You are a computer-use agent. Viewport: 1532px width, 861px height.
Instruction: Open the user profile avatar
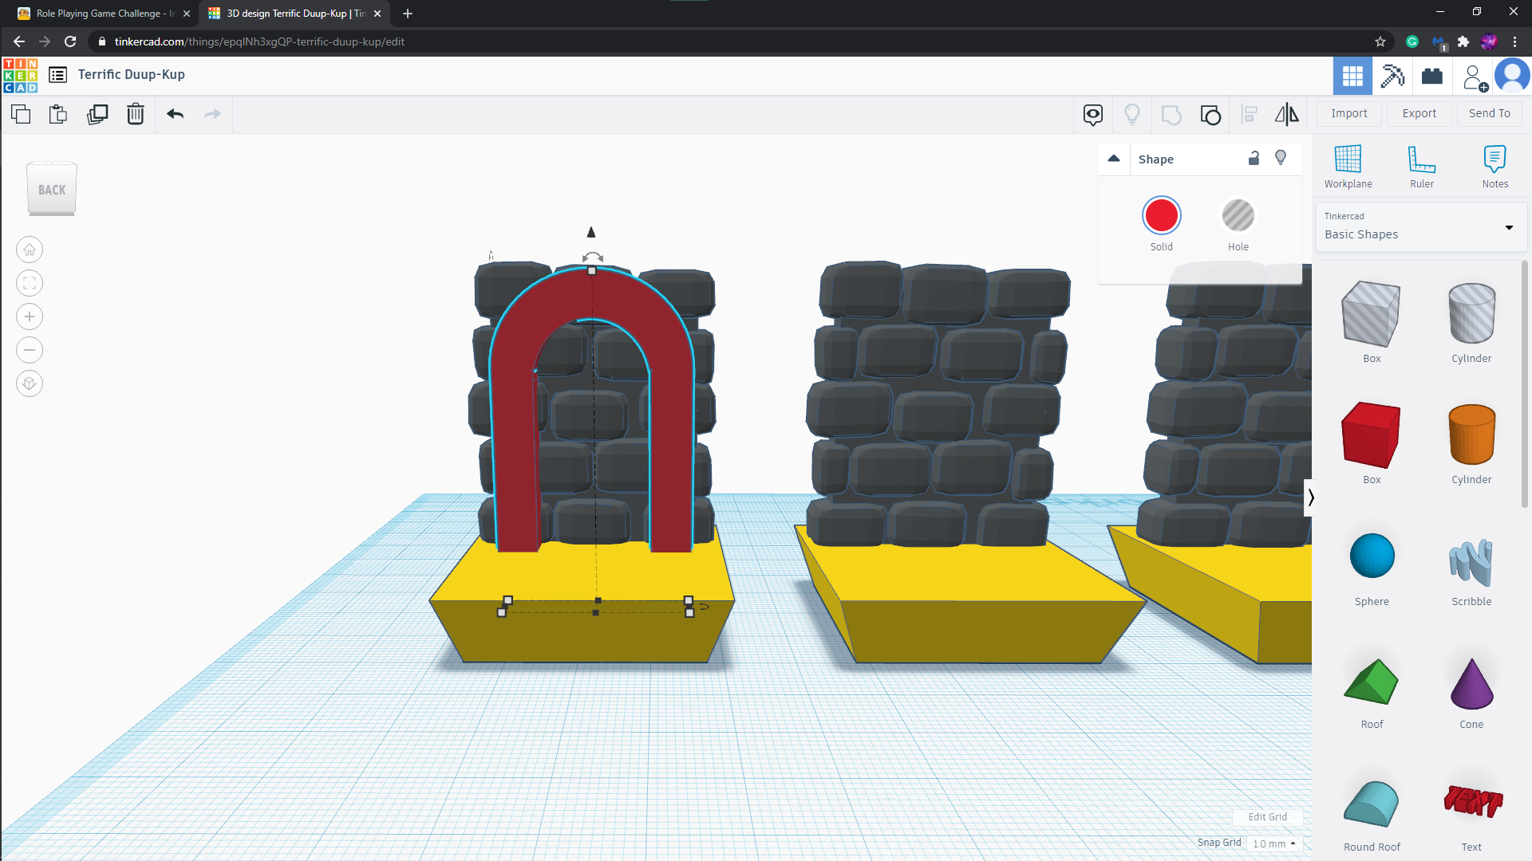(1512, 77)
